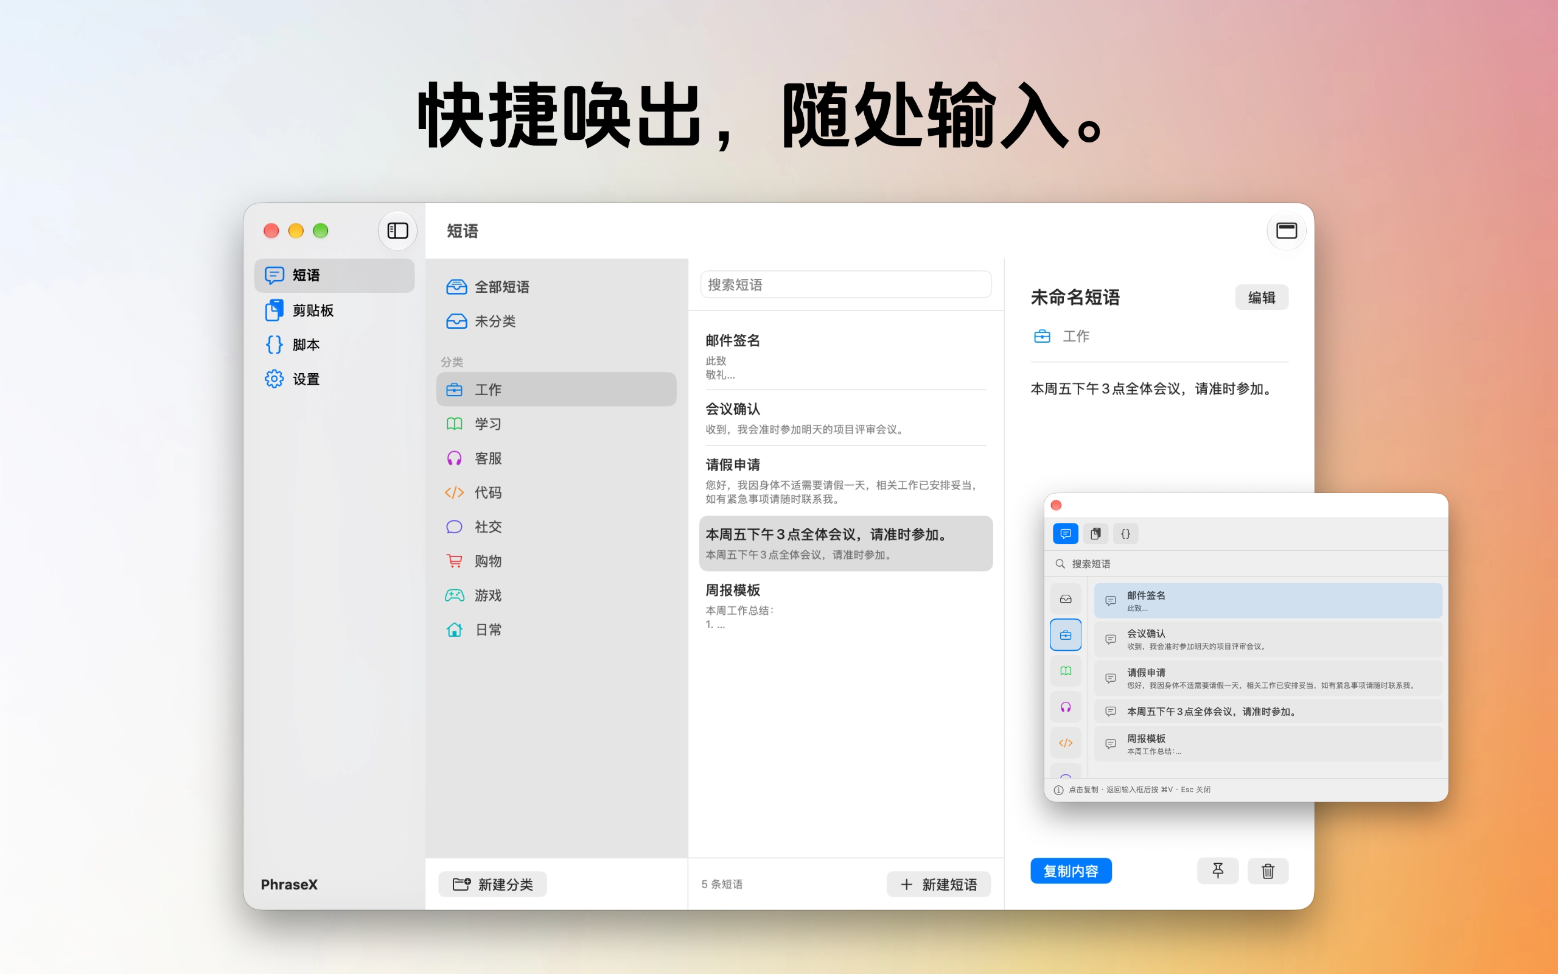Open 设置 in the left sidebar
This screenshot has height=974, width=1558.
334,379
